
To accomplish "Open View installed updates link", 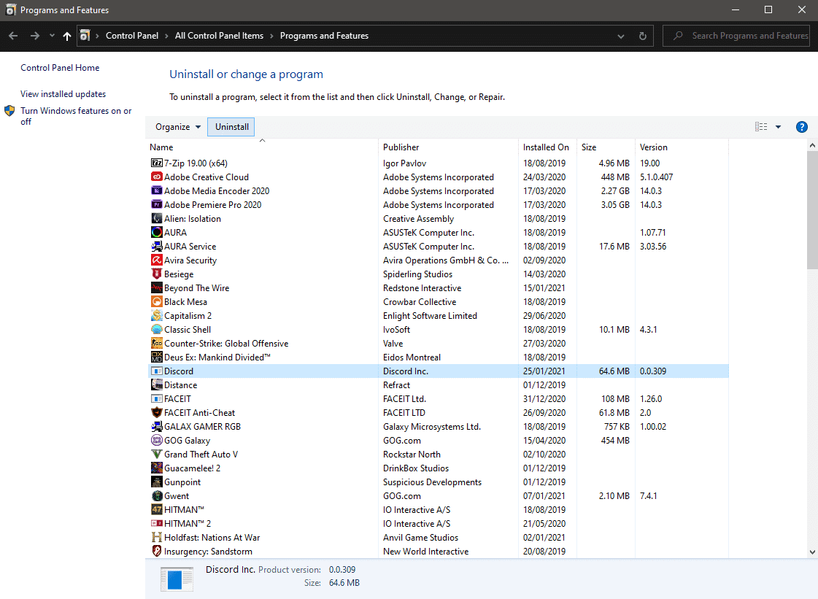I will (x=63, y=94).
